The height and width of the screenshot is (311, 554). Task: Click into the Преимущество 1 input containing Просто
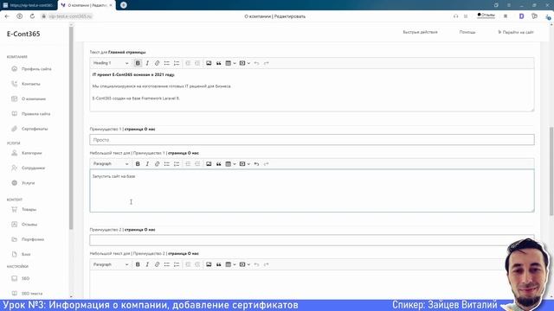click(312, 140)
